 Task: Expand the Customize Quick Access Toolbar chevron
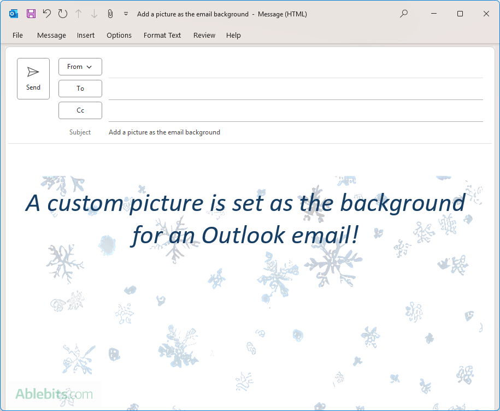[x=126, y=14]
